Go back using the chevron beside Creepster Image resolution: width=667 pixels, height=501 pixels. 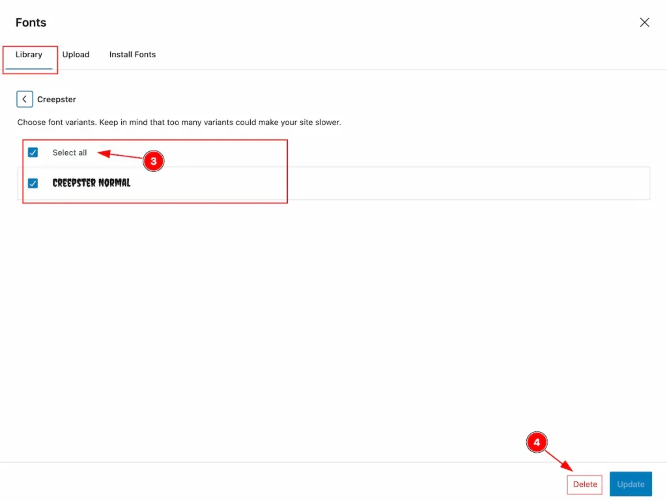(25, 99)
